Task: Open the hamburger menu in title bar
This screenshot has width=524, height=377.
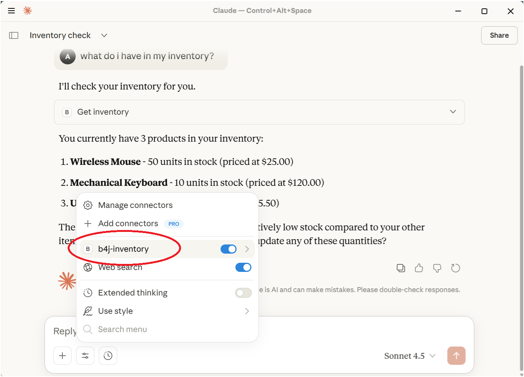Action: pyautogui.click(x=11, y=11)
